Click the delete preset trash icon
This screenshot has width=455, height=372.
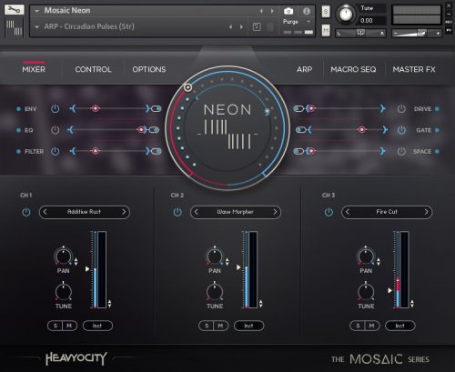(x=270, y=27)
